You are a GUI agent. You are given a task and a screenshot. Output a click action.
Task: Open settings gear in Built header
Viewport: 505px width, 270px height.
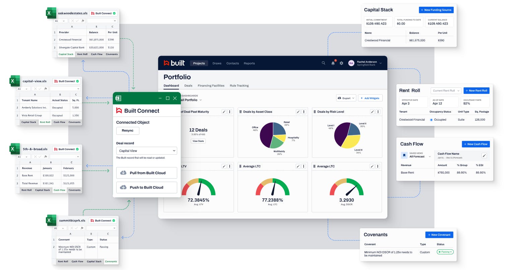click(x=341, y=63)
